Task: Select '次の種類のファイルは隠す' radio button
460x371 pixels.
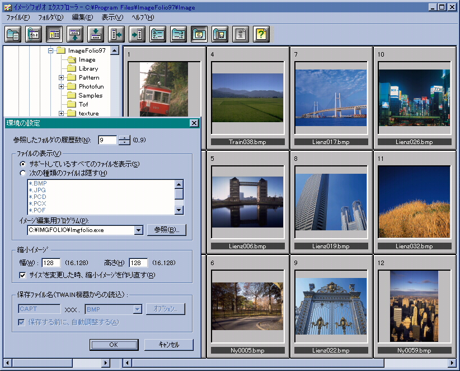Action: [23, 173]
